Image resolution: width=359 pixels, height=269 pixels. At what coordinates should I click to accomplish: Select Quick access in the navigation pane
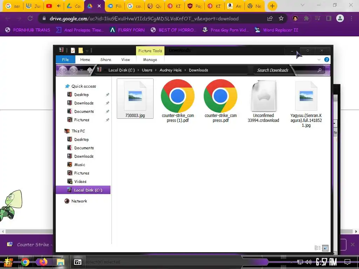coord(83,86)
